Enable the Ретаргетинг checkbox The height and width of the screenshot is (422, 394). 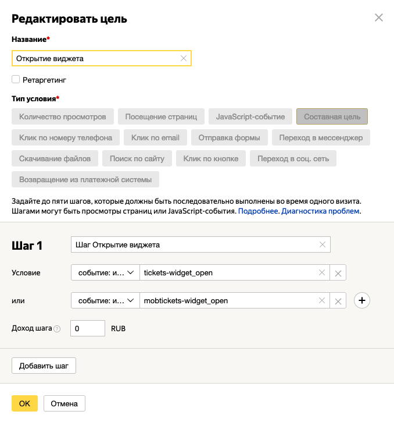[16, 79]
